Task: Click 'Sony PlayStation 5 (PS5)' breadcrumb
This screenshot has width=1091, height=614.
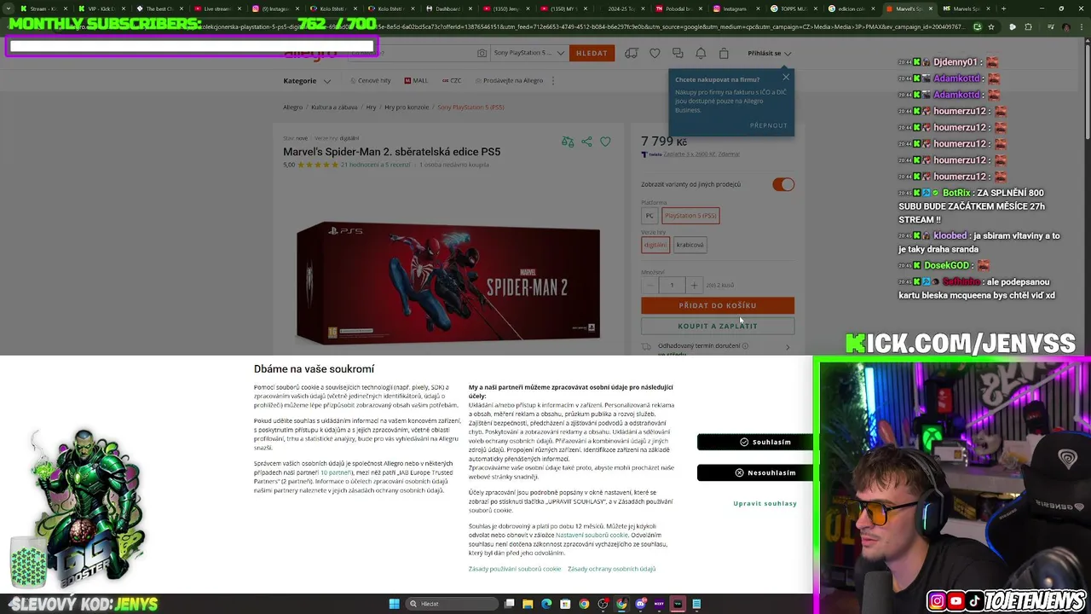Action: (x=470, y=107)
